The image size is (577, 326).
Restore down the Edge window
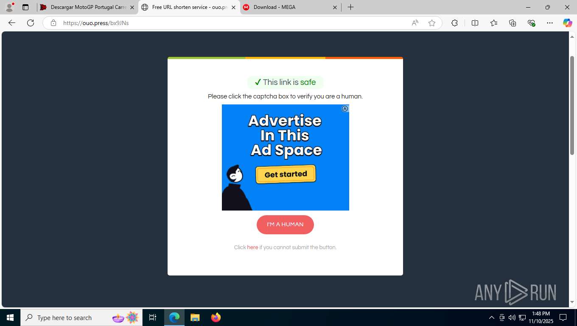548,7
